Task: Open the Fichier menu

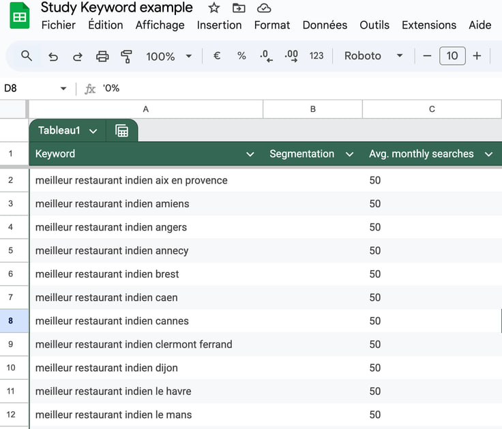Action: click(x=59, y=25)
